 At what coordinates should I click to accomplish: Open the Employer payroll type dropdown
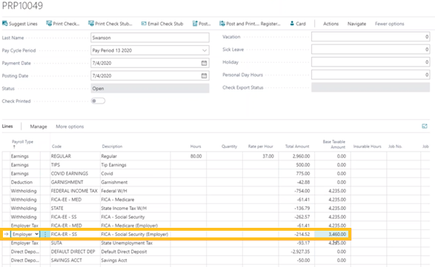pos(25,234)
